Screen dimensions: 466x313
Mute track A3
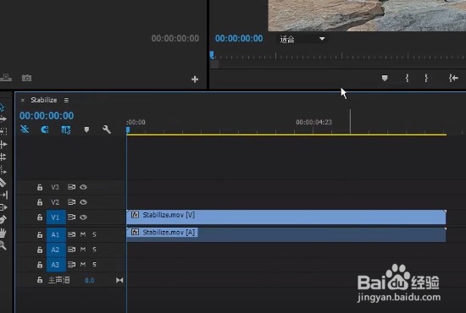tap(83, 264)
